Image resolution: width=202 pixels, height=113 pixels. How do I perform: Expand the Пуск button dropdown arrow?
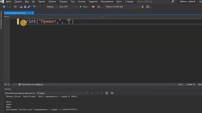click(x=89, y=7)
